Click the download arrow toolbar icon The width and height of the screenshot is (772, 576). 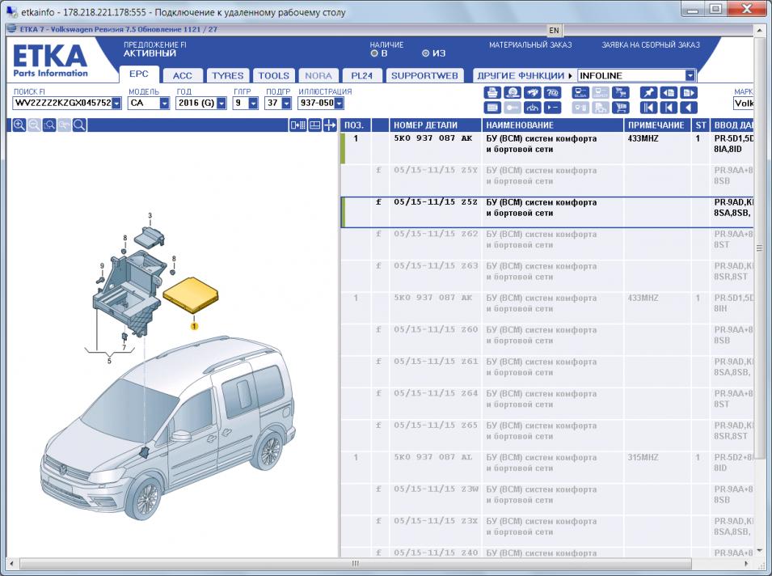click(533, 108)
